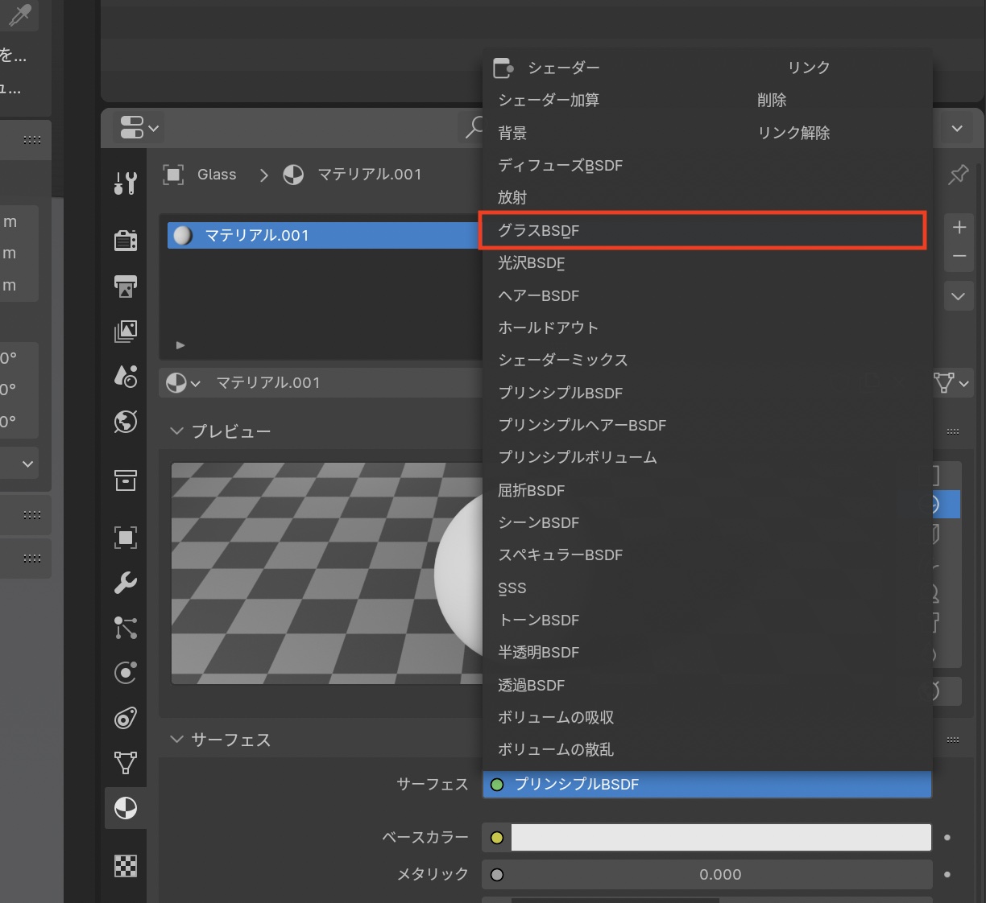Open the Modifiers wrench tab
This screenshot has width=986, height=903.
pos(126,583)
